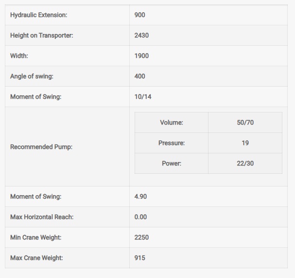The height and width of the screenshot is (278, 295).
Task: Click the 4.90 moment of swing value
Action: (x=141, y=197)
